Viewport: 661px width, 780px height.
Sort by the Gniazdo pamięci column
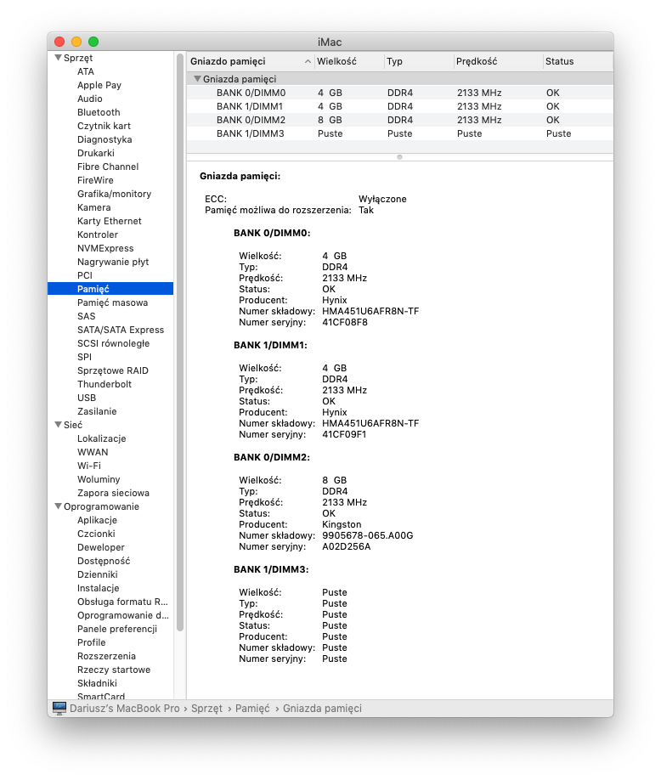pos(246,61)
